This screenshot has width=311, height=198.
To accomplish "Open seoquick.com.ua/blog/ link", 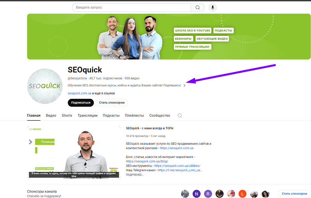I will click(x=147, y=161).
